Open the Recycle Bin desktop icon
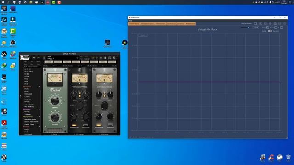The image size is (294, 165). pyautogui.click(x=288, y=158)
